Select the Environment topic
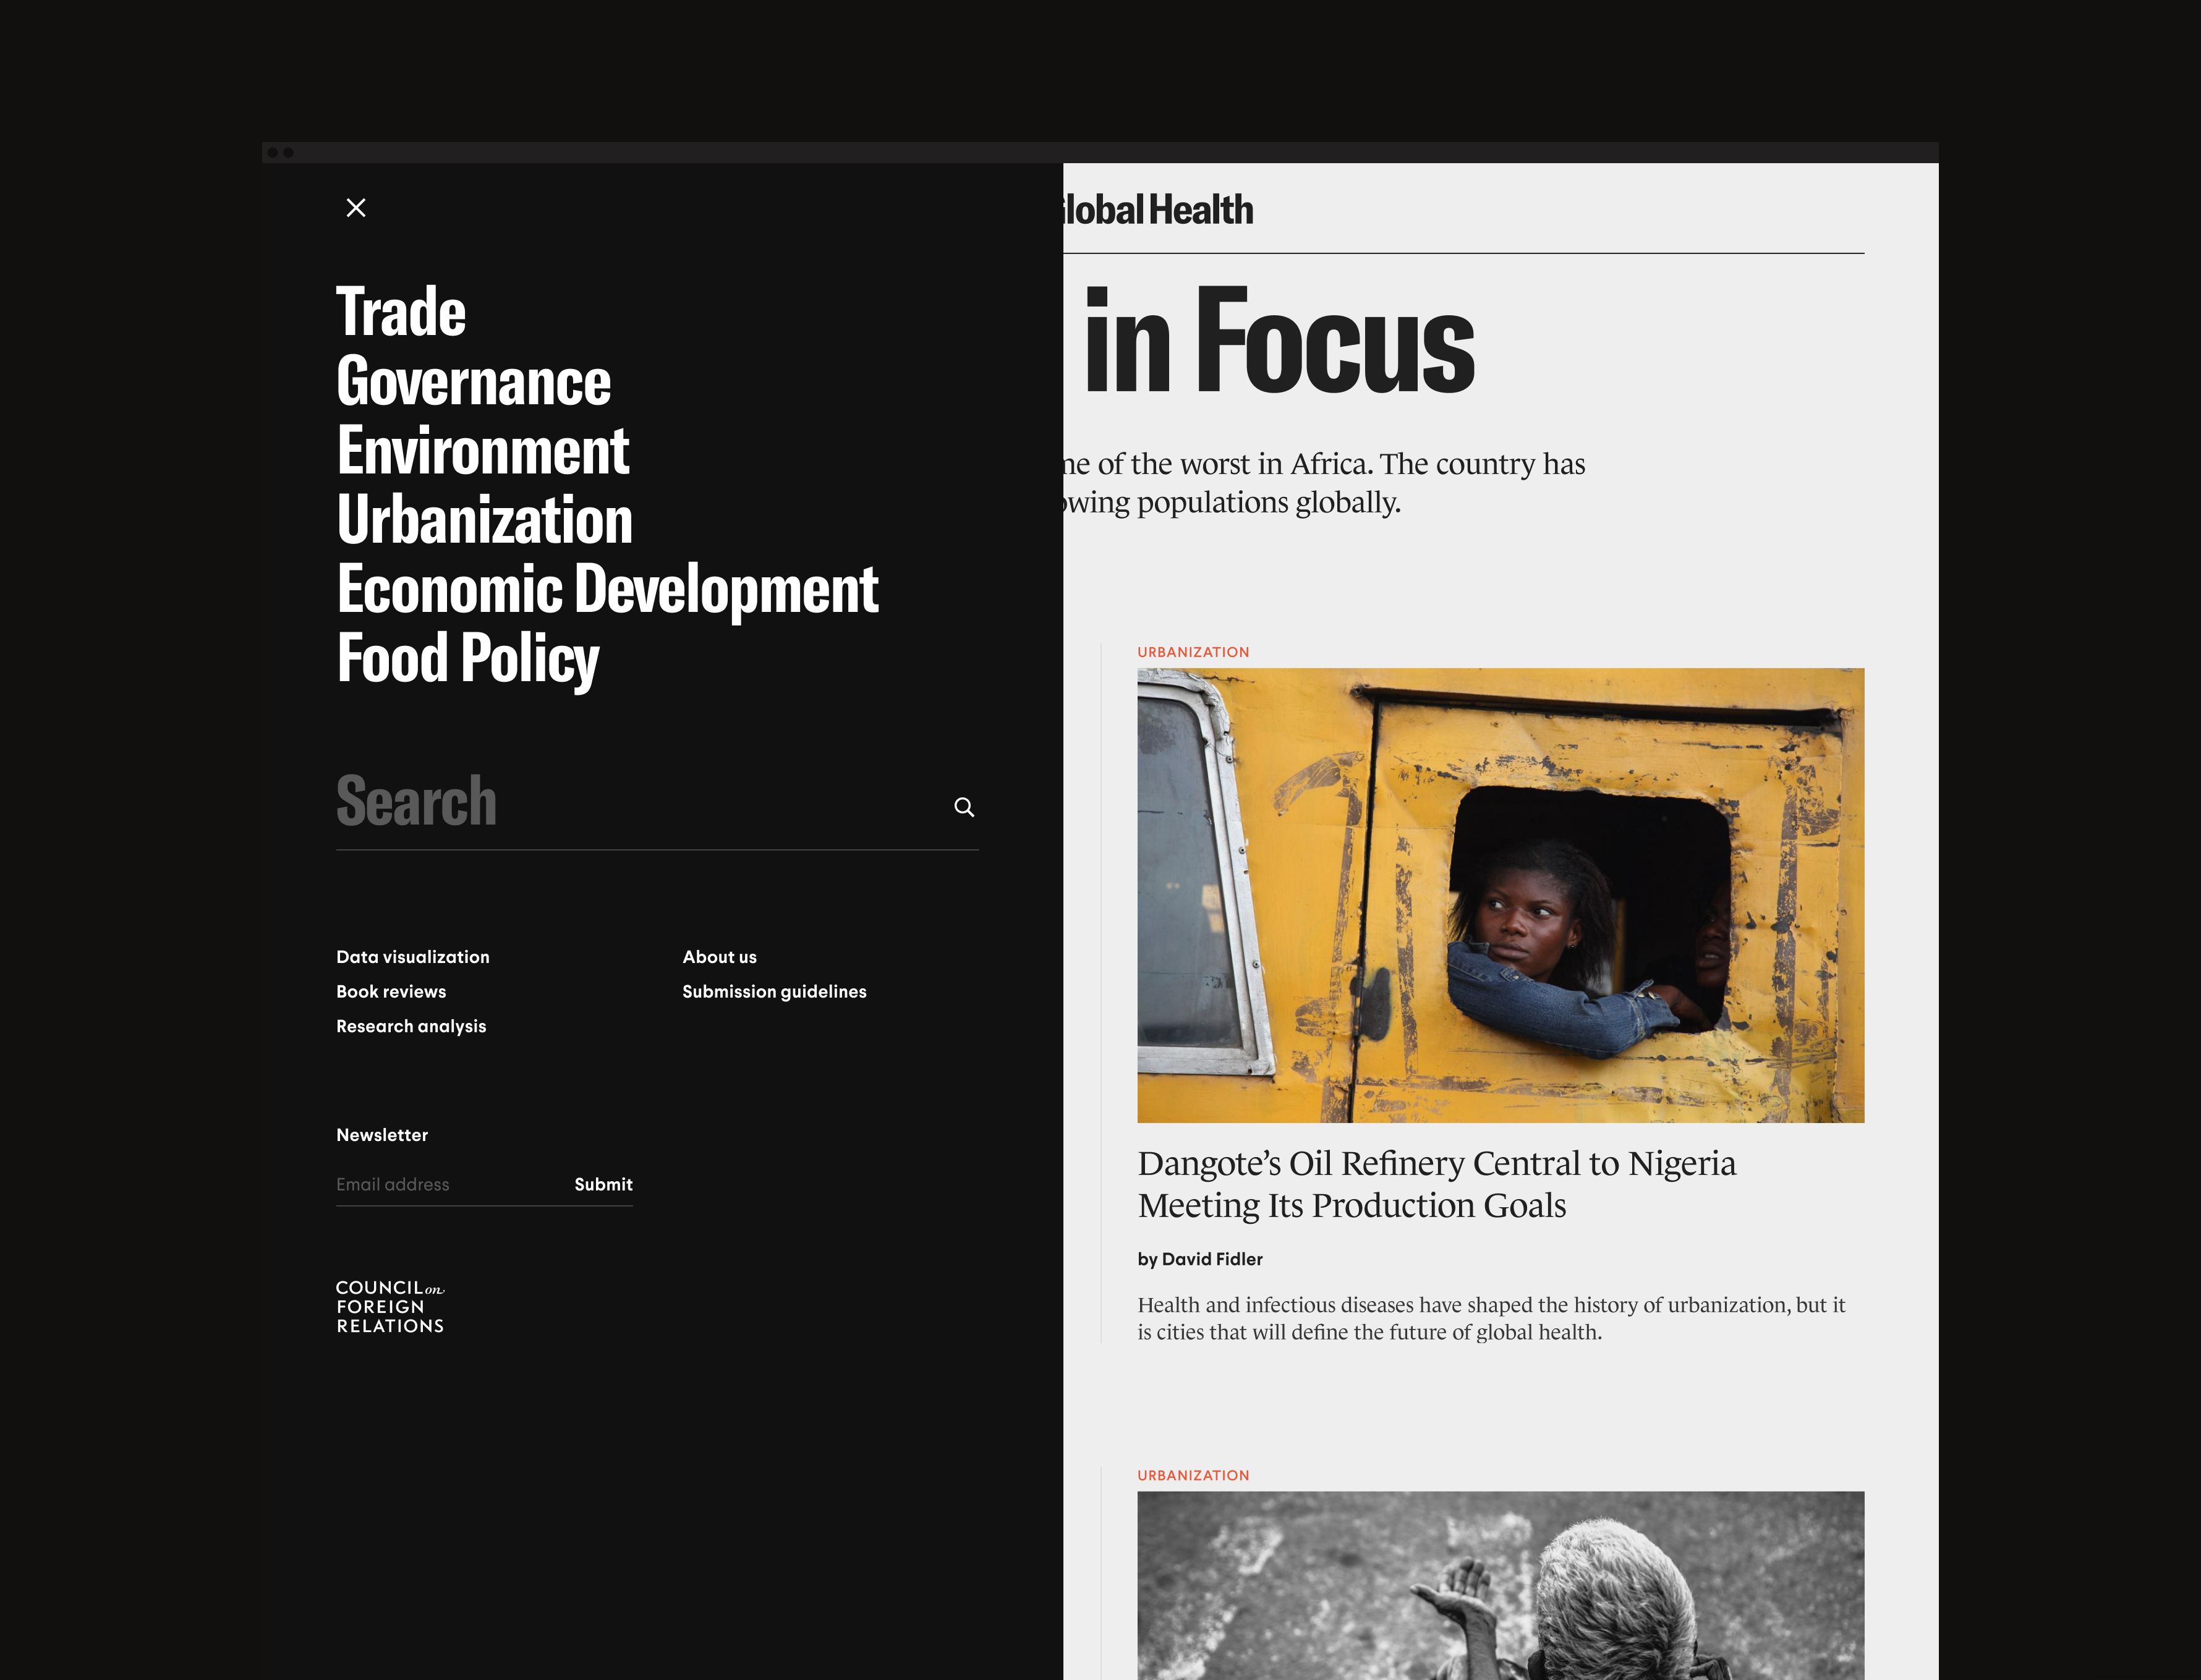Screen dimensions: 2201x1680 coord(483,451)
